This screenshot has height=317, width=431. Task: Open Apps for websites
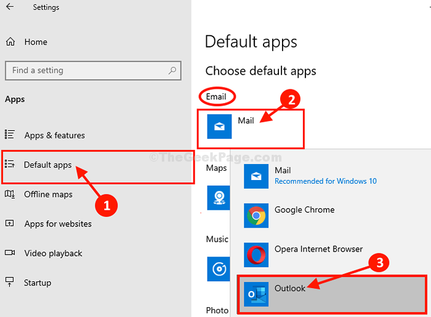click(58, 224)
